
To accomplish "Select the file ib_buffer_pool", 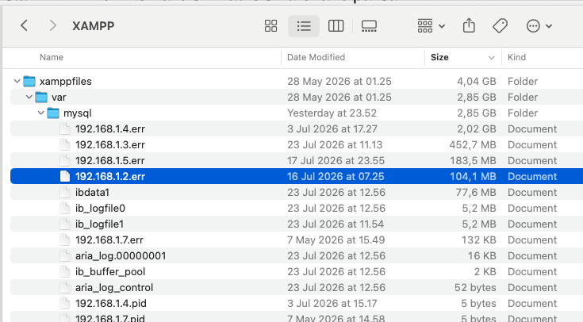I will click(x=297, y=272).
